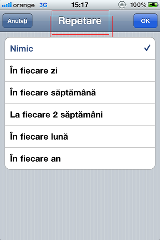This screenshot has height=240, width=160.
Task: Tap the Anulați cancel button
Action: coord(17,21)
